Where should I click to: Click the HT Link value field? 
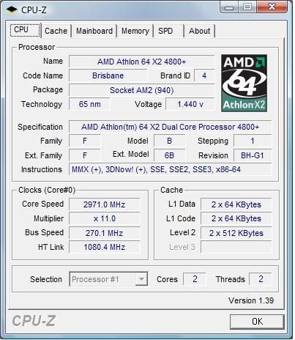pyautogui.click(x=105, y=247)
